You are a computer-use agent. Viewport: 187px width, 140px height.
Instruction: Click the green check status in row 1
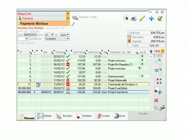[68, 56]
